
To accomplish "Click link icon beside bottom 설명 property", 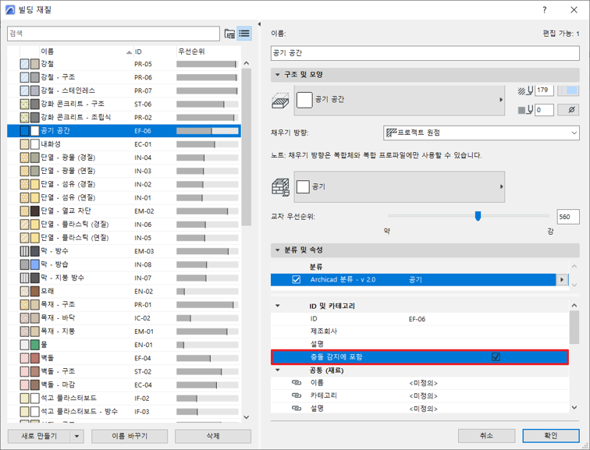I will [297, 409].
